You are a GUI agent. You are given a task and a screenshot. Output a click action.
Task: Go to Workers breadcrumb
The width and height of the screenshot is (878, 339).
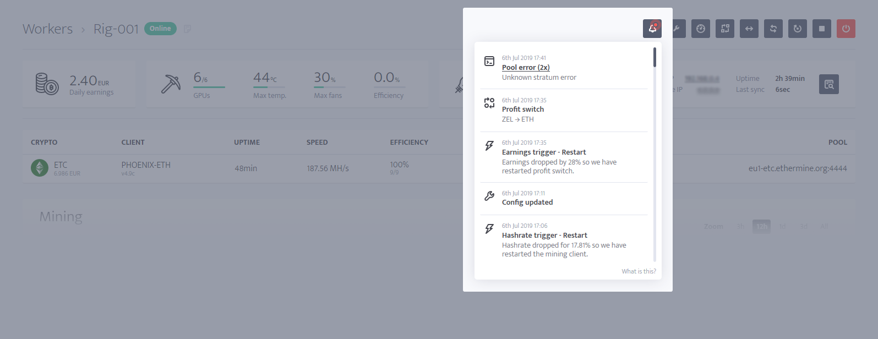(x=48, y=29)
